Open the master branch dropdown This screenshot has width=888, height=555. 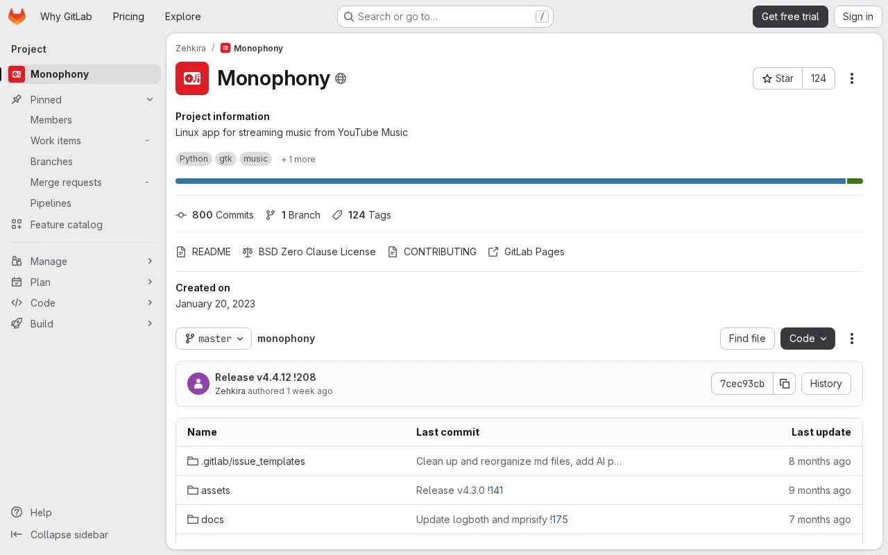pyautogui.click(x=214, y=339)
